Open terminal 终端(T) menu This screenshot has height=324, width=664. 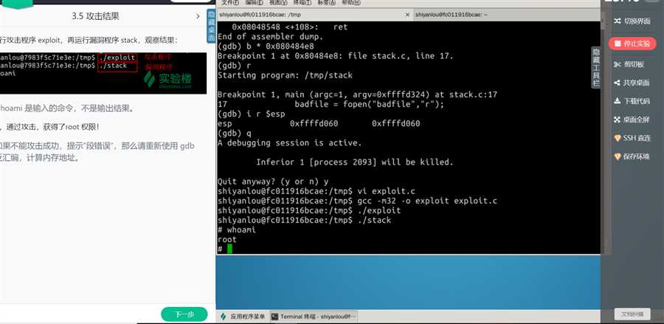[x=302, y=2]
